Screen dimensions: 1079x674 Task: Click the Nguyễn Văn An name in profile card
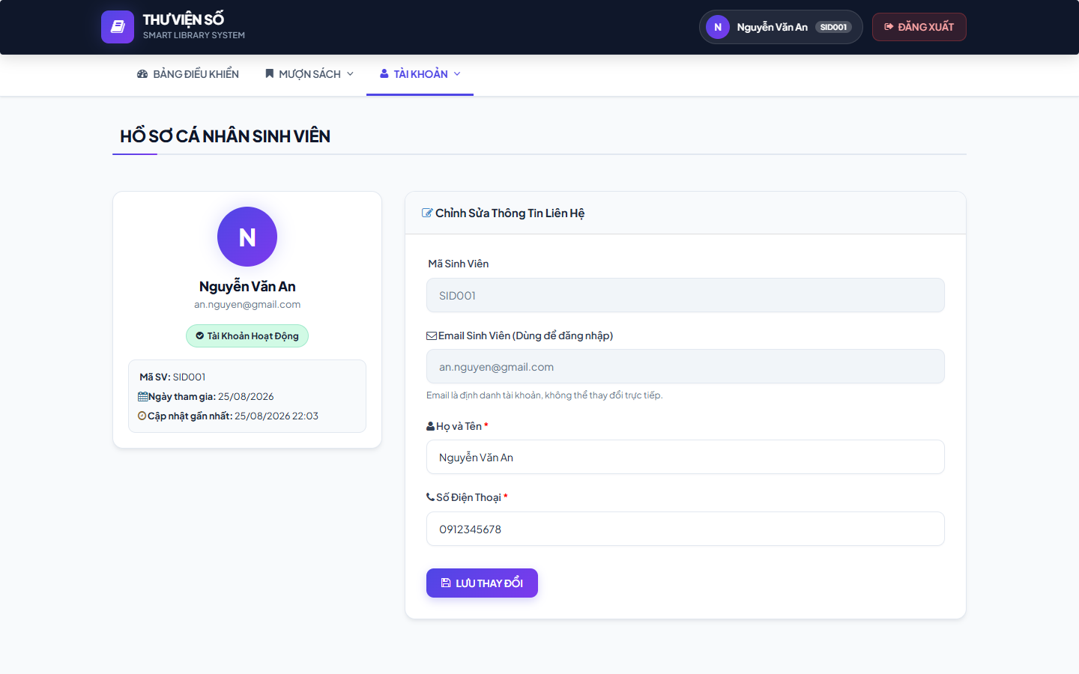pos(247,286)
